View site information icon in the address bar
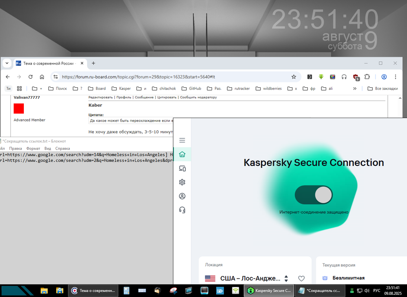The width and height of the screenshot is (407, 297). [x=55, y=77]
